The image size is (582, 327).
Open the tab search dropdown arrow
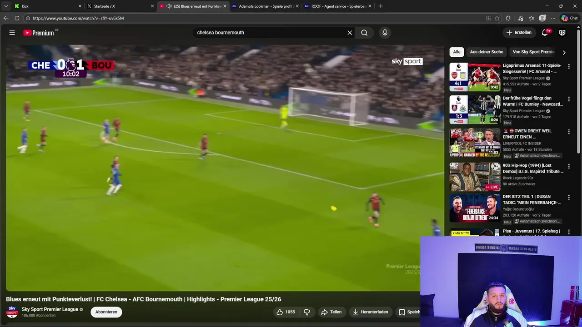[x=6, y=6]
